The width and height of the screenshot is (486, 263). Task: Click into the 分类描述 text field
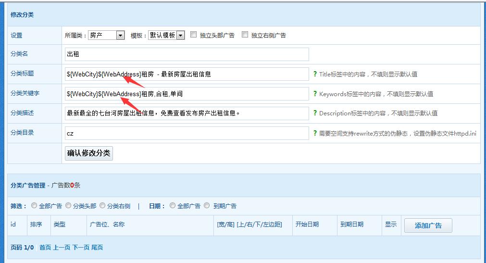(x=187, y=113)
